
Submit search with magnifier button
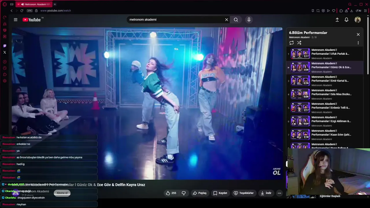(x=236, y=20)
